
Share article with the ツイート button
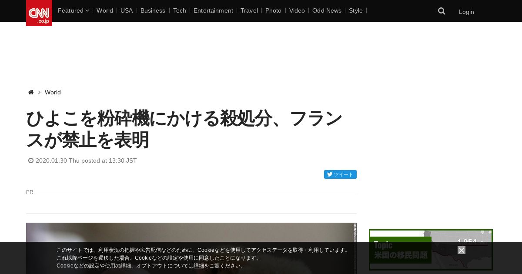[340, 174]
